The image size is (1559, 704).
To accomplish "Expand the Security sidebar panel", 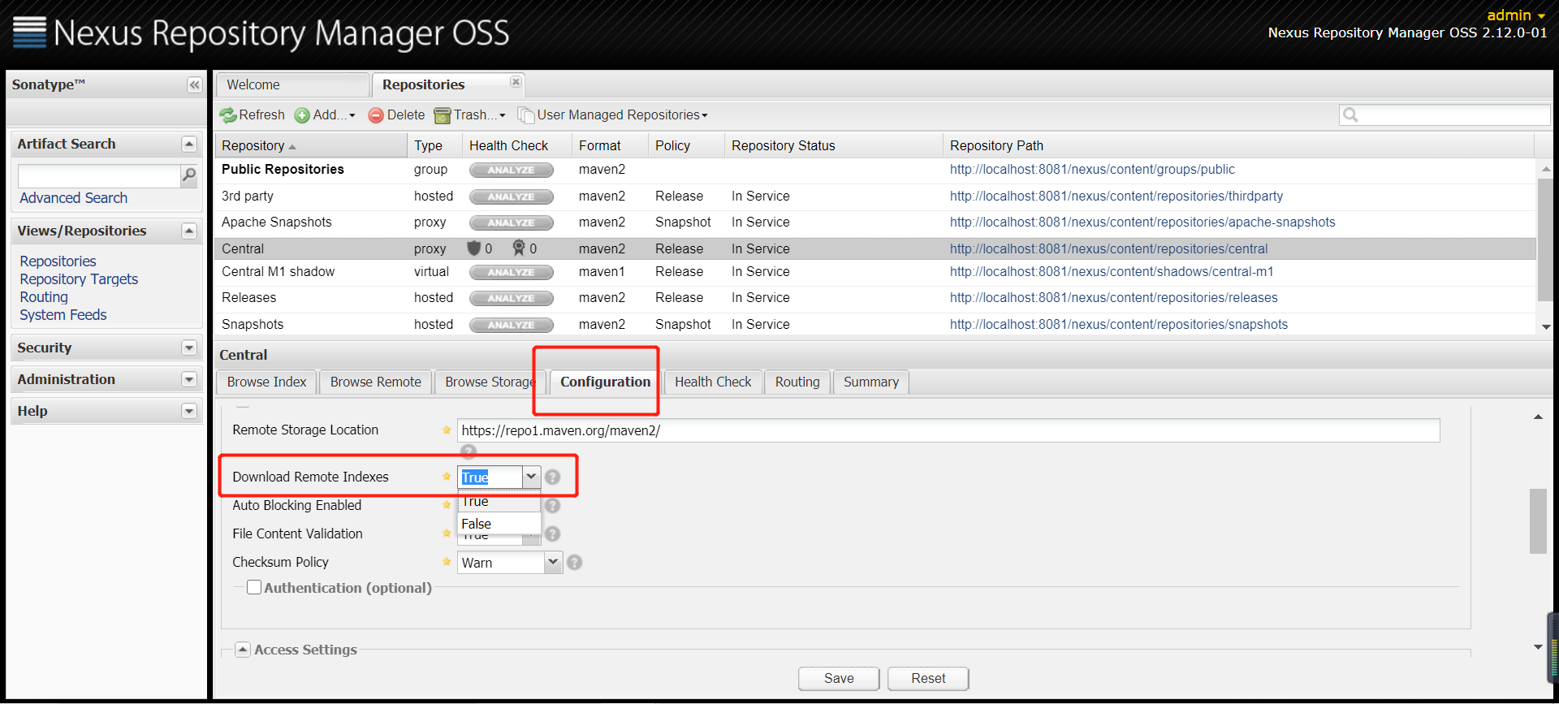I will 189,348.
